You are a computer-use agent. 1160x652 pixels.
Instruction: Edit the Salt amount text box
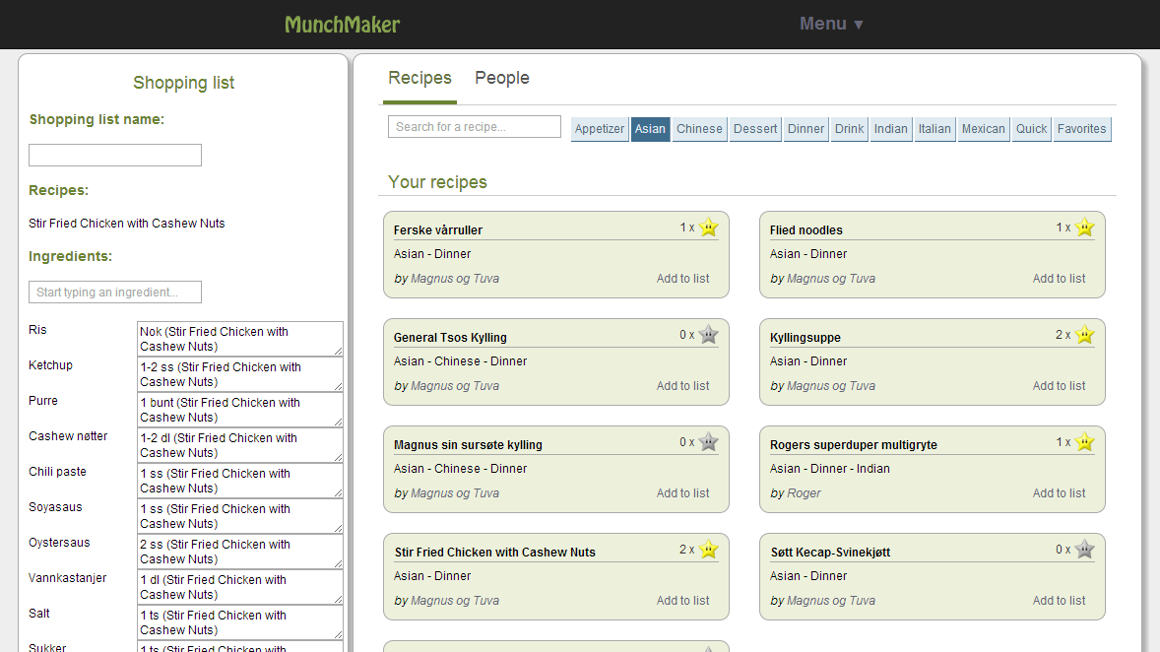240,623
